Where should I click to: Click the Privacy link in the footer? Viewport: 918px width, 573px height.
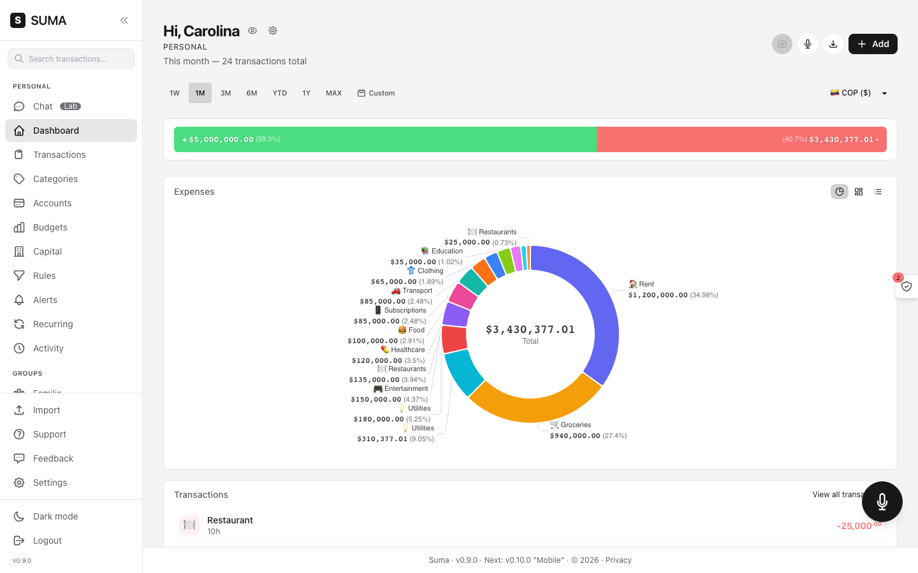click(618, 560)
